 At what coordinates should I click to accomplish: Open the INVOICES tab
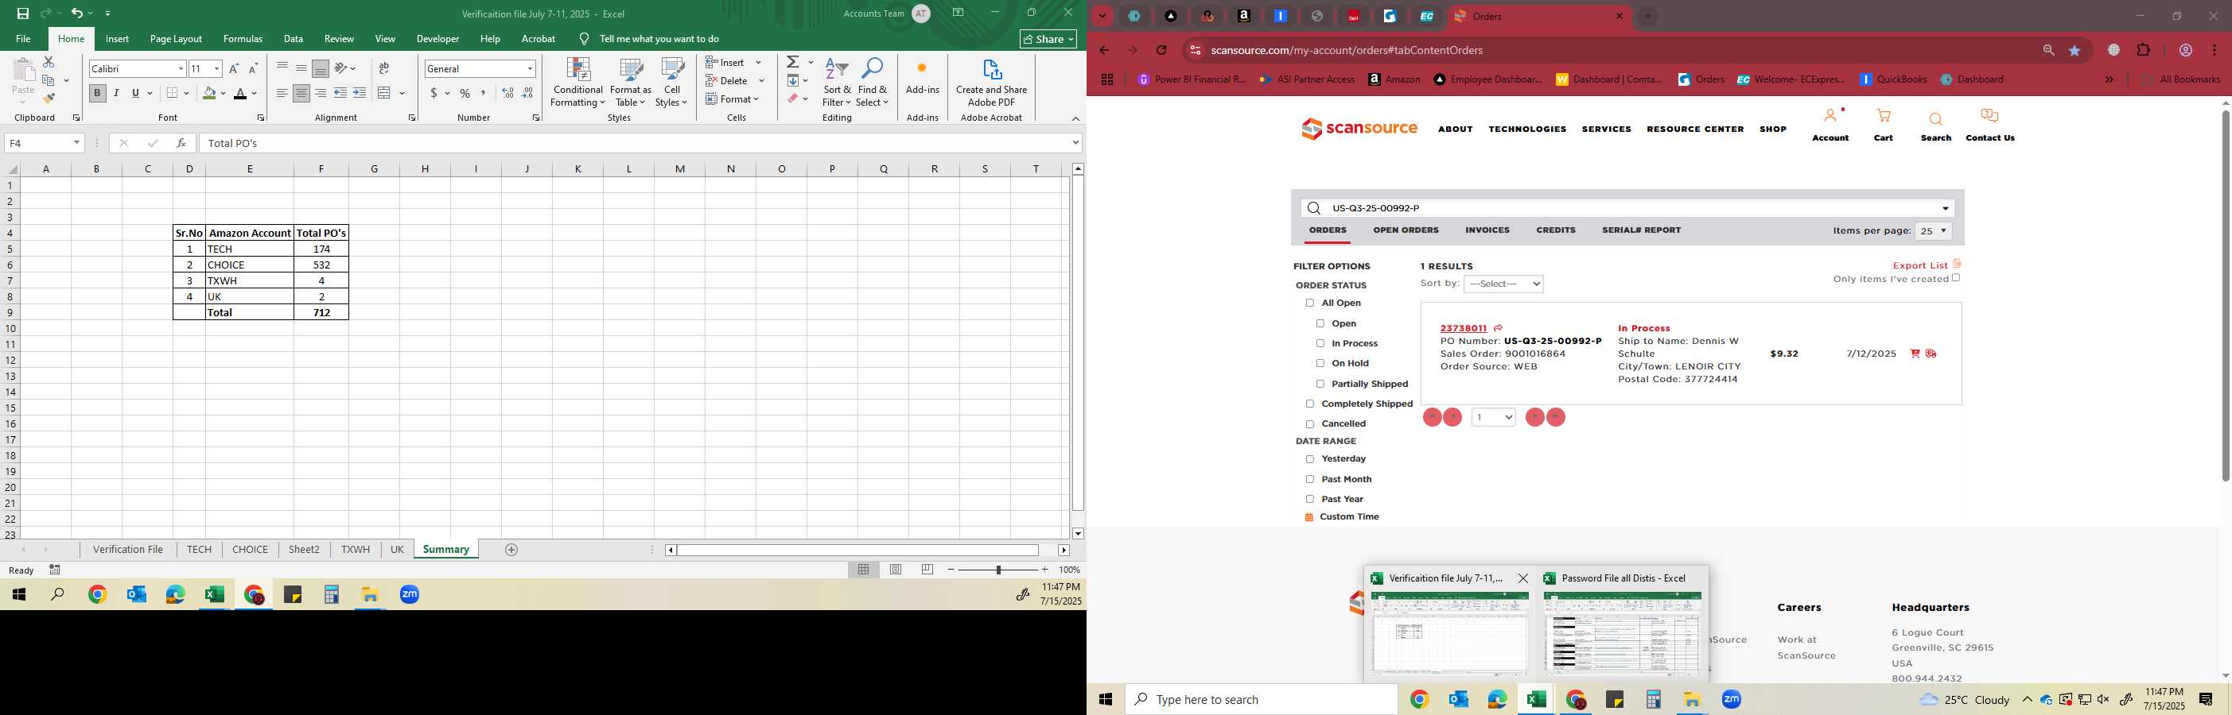tap(1487, 230)
